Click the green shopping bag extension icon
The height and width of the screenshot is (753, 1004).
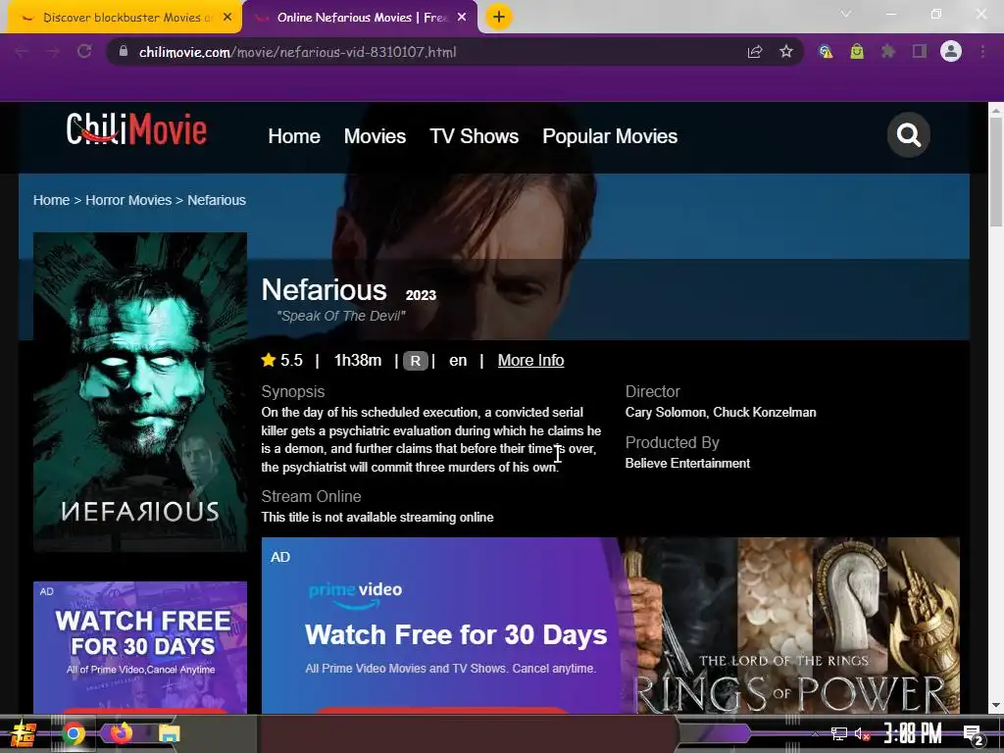(x=857, y=51)
